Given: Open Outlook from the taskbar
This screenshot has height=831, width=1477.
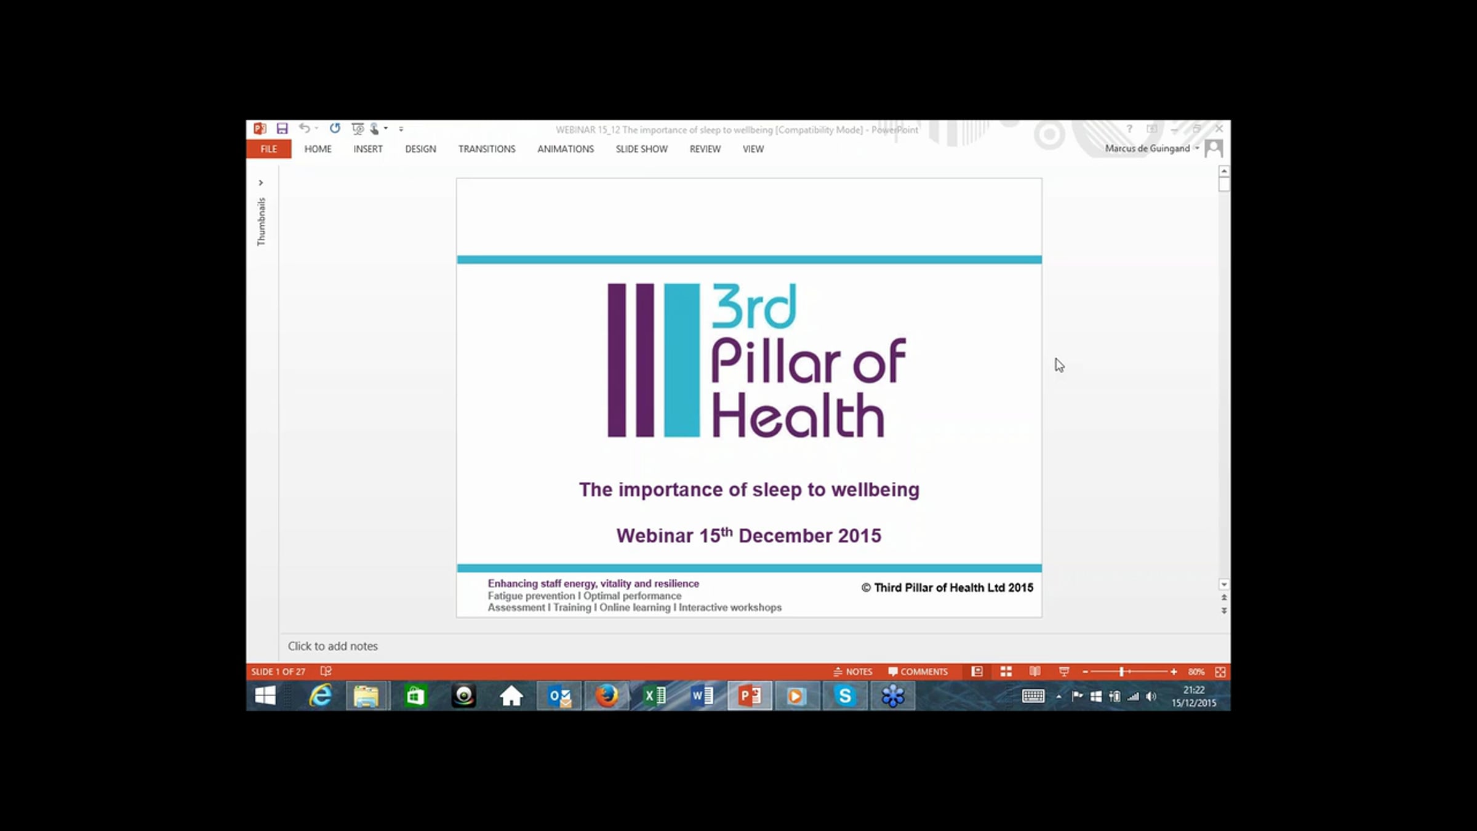Looking at the screenshot, I should 559,696.
